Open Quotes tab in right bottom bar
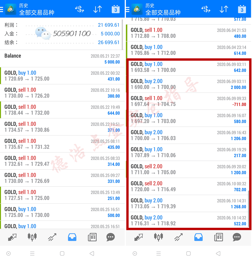Screen dimensions: 252x262 pyautogui.click(x=139, y=237)
